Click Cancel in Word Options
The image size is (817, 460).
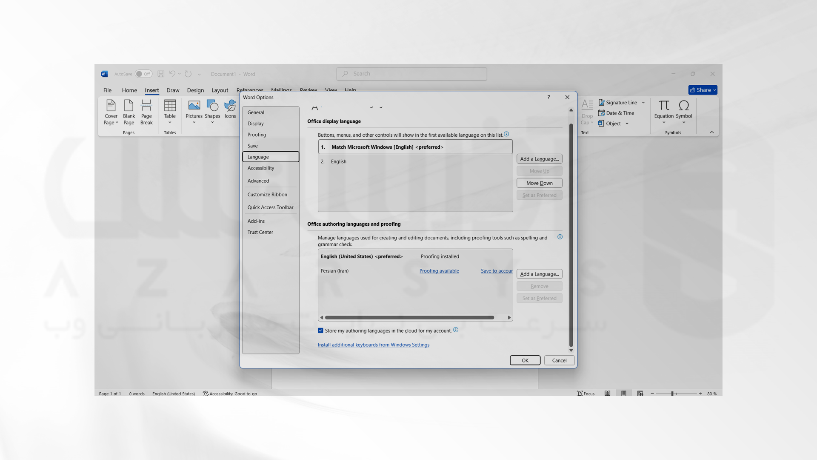559,360
